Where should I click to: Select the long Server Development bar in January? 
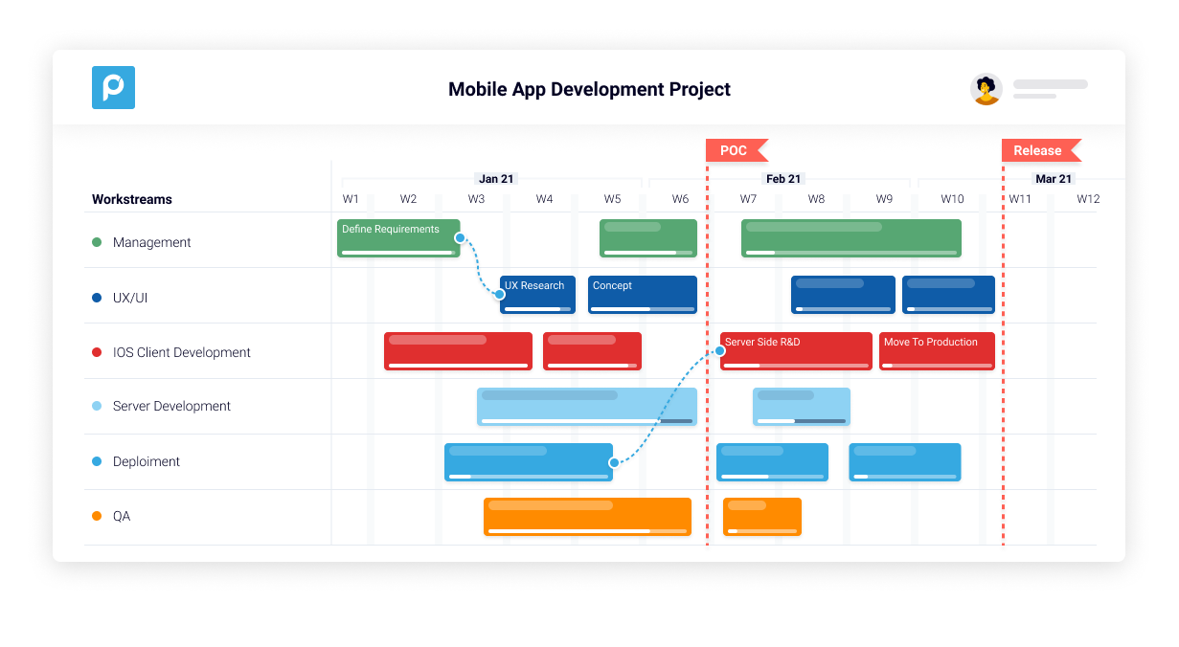[587, 407]
